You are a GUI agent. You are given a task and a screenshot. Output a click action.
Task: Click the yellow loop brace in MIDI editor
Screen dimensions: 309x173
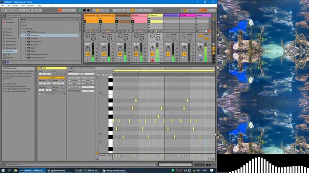coord(164,71)
